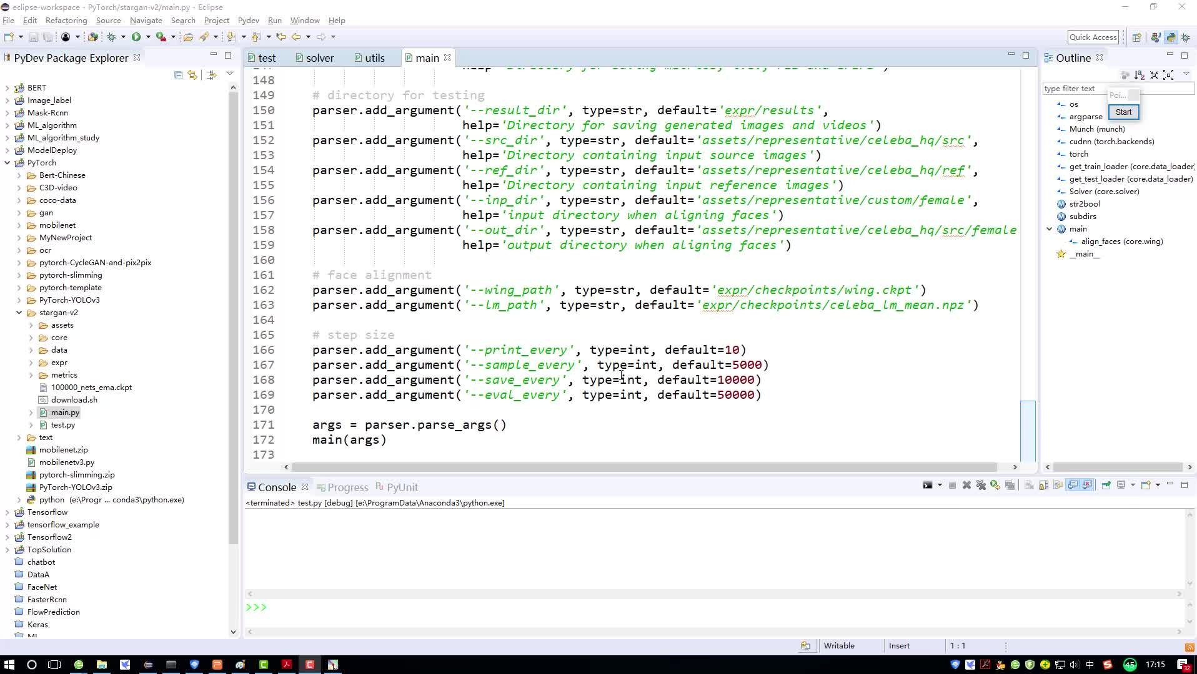The image size is (1197, 674).
Task: Open Package Explorer view menu triangle
Action: click(229, 74)
